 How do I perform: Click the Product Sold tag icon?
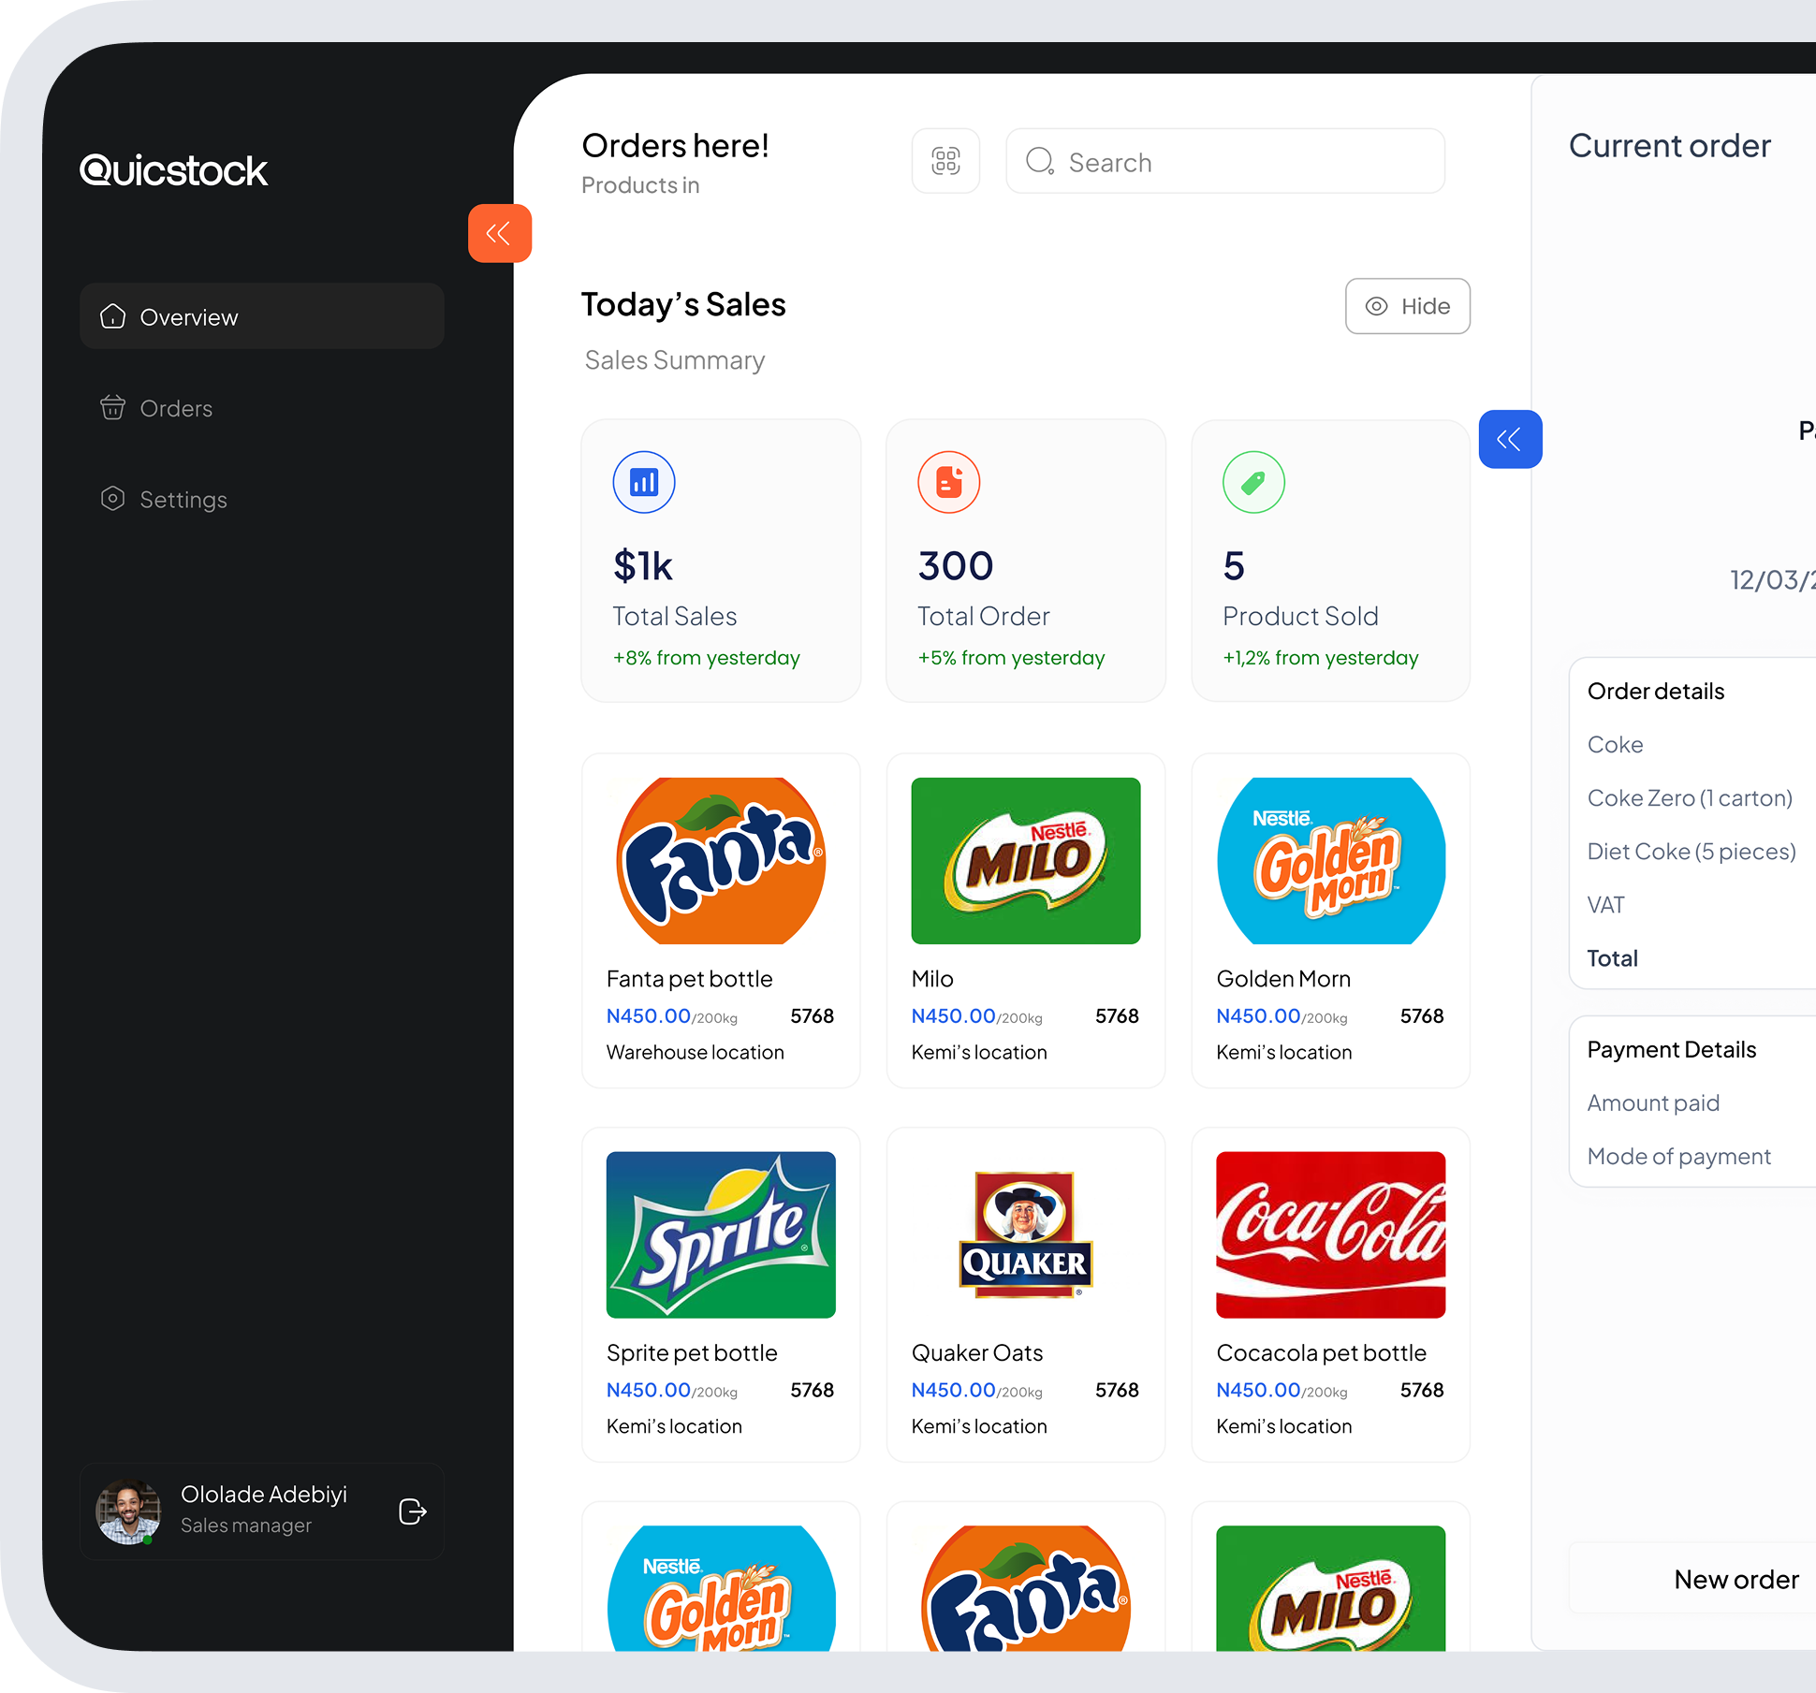pos(1253,482)
